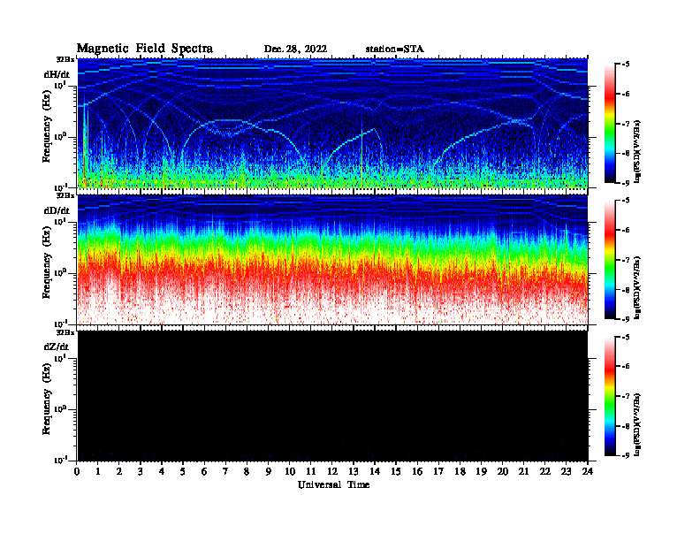Click the 10^1 frequency tick of dD/dt panel
Image resolution: width=700 pixels, height=541 pixels.
click(61, 221)
